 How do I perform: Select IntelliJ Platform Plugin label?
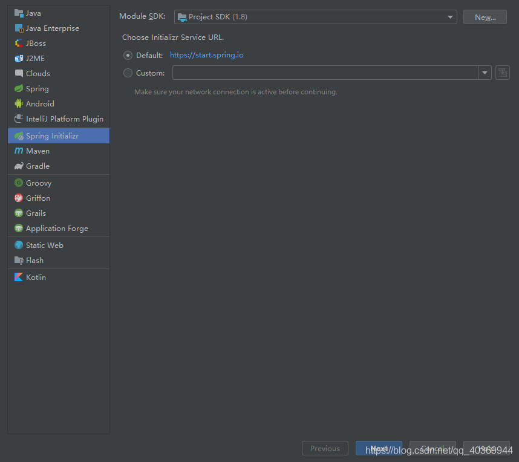[65, 119]
